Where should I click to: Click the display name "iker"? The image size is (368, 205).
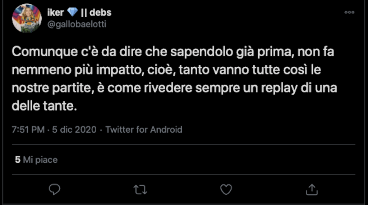click(x=55, y=13)
